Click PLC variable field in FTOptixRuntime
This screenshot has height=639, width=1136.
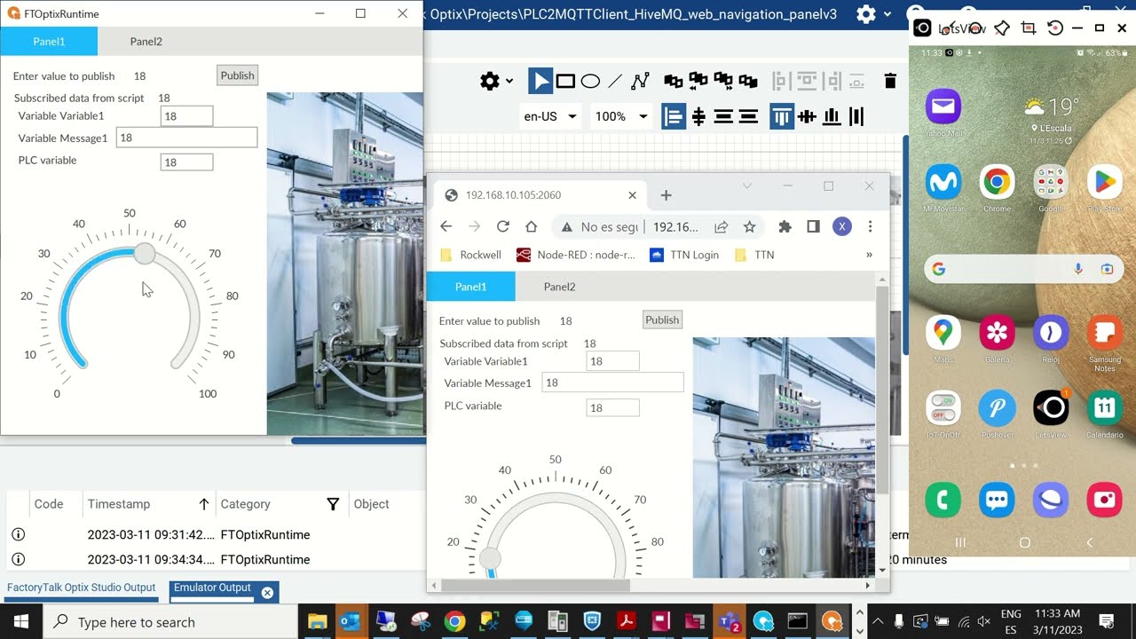[186, 162]
